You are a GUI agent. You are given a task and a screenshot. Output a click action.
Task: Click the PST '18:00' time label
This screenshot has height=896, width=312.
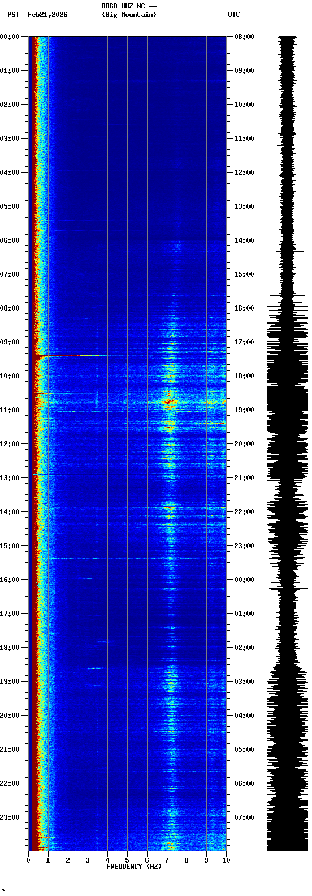click(x=10, y=648)
